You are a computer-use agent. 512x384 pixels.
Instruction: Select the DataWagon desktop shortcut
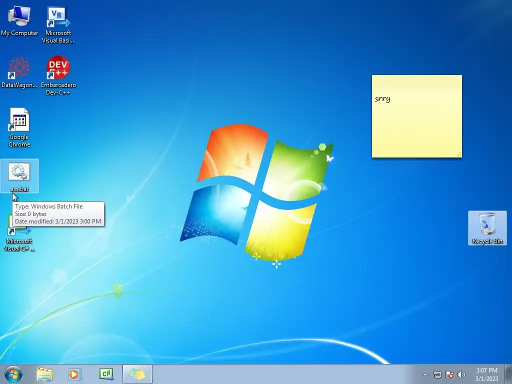pos(19,72)
